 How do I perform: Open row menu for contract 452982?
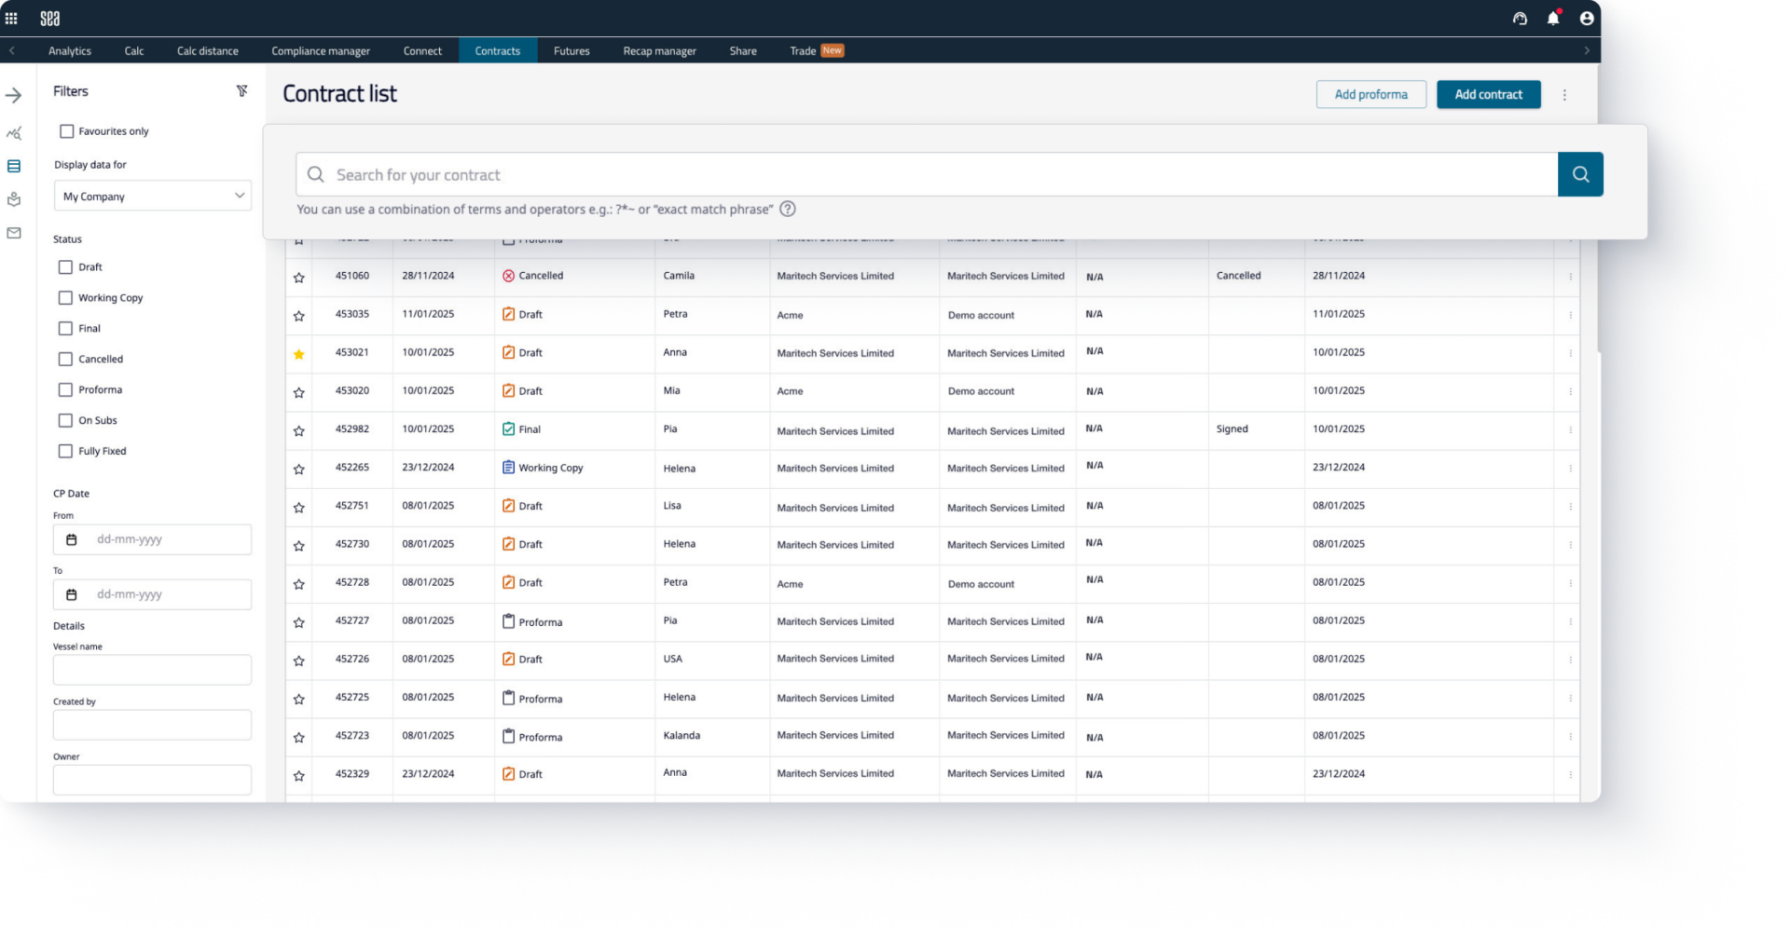tap(1570, 430)
